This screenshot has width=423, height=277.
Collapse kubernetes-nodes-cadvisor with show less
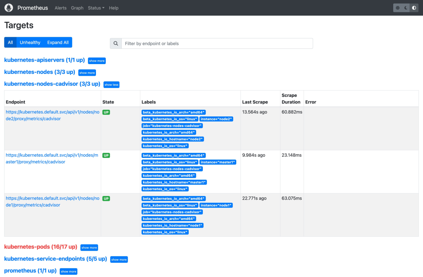coord(111,84)
